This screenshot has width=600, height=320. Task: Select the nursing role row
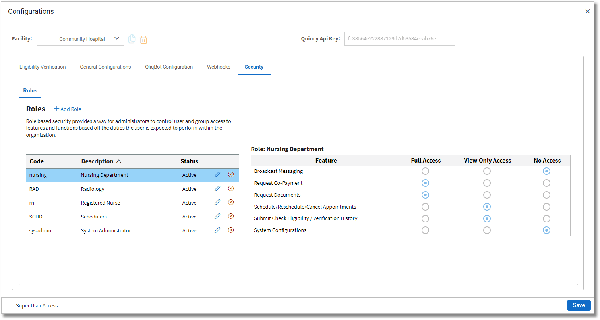click(132, 175)
